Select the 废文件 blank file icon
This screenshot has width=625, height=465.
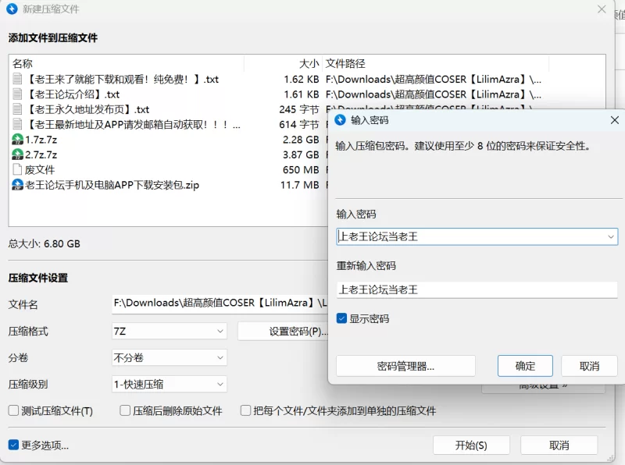[x=17, y=169]
